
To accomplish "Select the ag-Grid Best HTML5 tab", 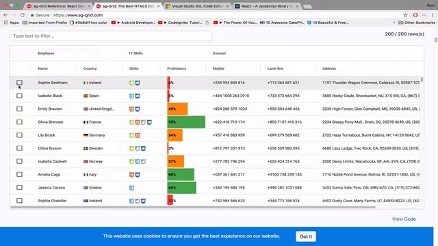I will [x=127, y=6].
